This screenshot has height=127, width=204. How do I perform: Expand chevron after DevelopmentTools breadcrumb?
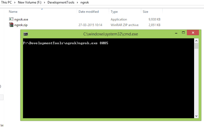pos(77,3)
